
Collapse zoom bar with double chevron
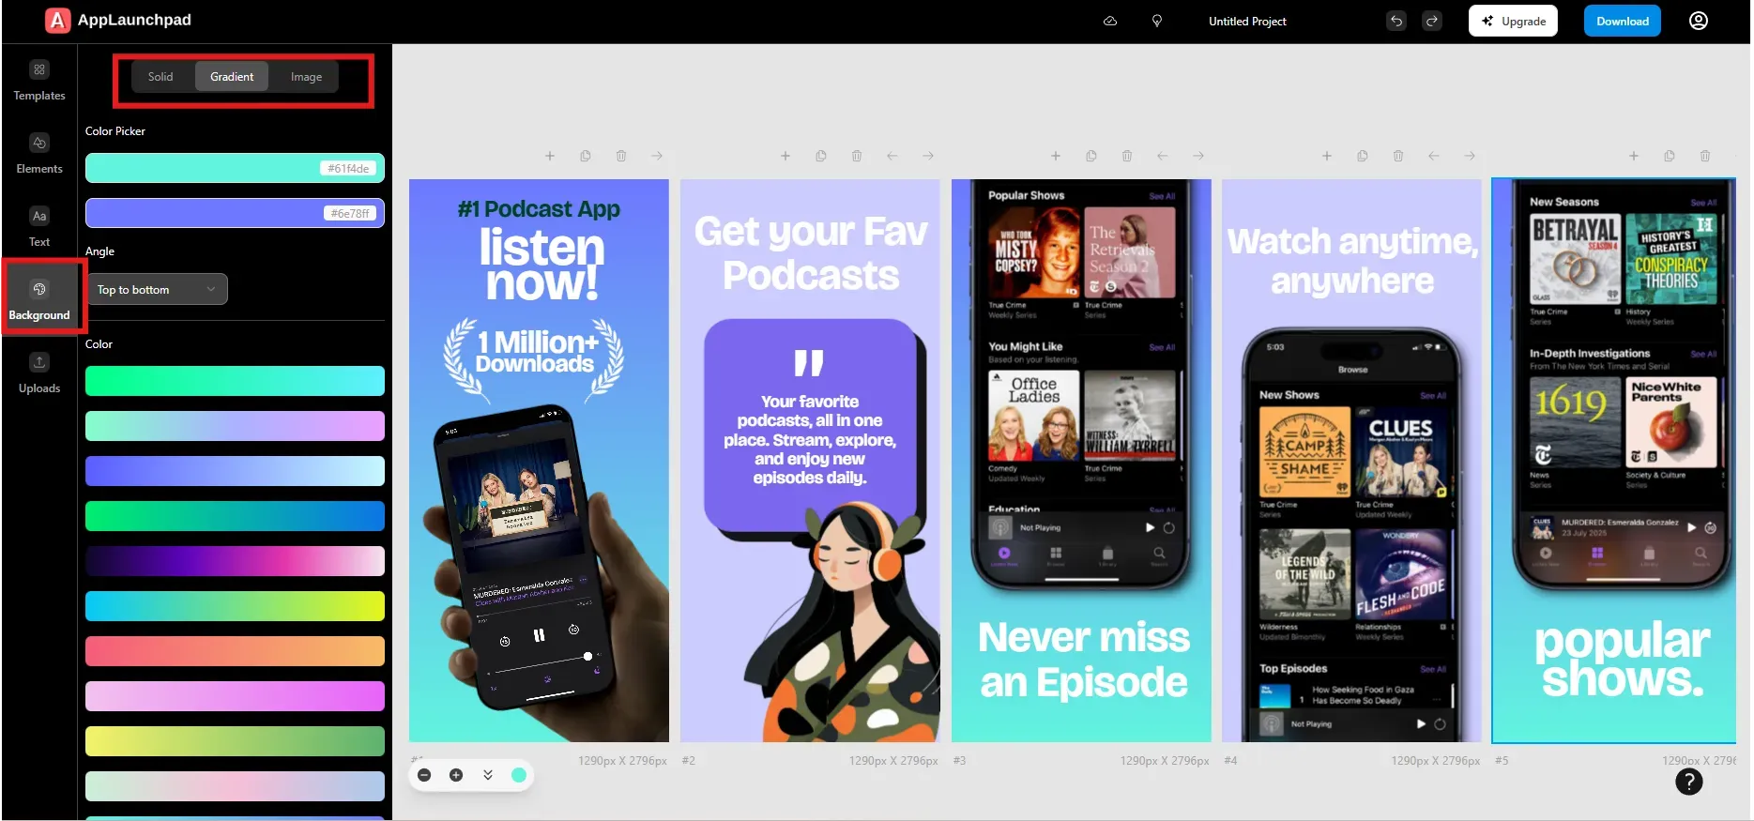pos(488,775)
